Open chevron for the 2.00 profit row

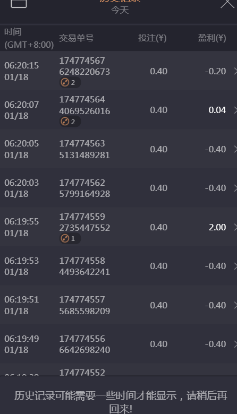[x=235, y=227]
